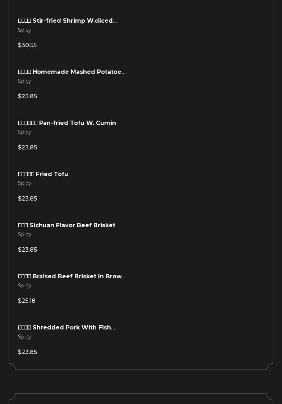Viewport: 282px width, 404px height.
Task: Click the $30.55 price of Stir-fried Shrimp
Action: (27, 45)
